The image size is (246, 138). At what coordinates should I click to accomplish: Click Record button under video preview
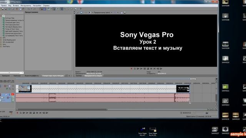131,69
